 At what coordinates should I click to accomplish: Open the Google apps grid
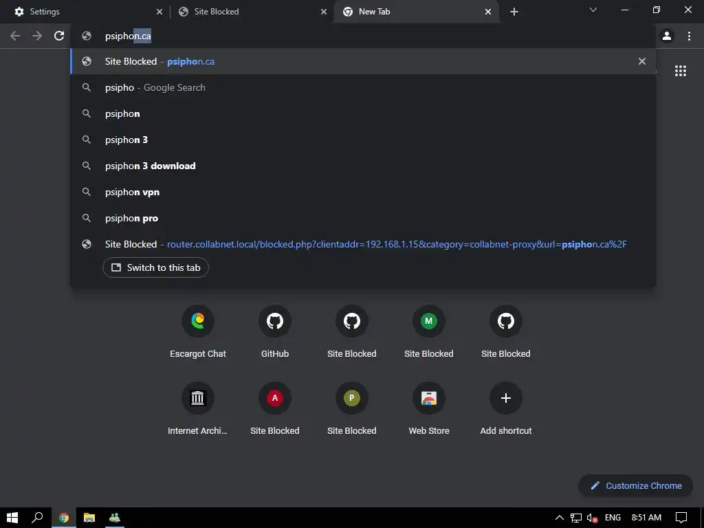coord(681,71)
